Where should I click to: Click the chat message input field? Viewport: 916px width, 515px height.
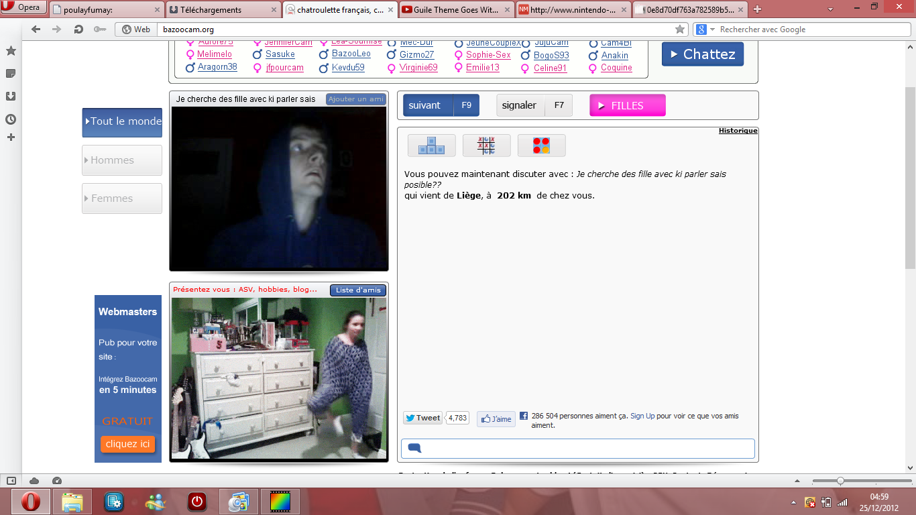pos(578,449)
